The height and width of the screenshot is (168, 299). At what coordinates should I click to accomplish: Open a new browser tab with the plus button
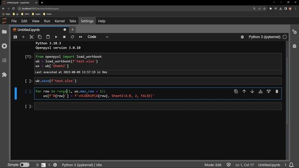[x=42, y=3]
